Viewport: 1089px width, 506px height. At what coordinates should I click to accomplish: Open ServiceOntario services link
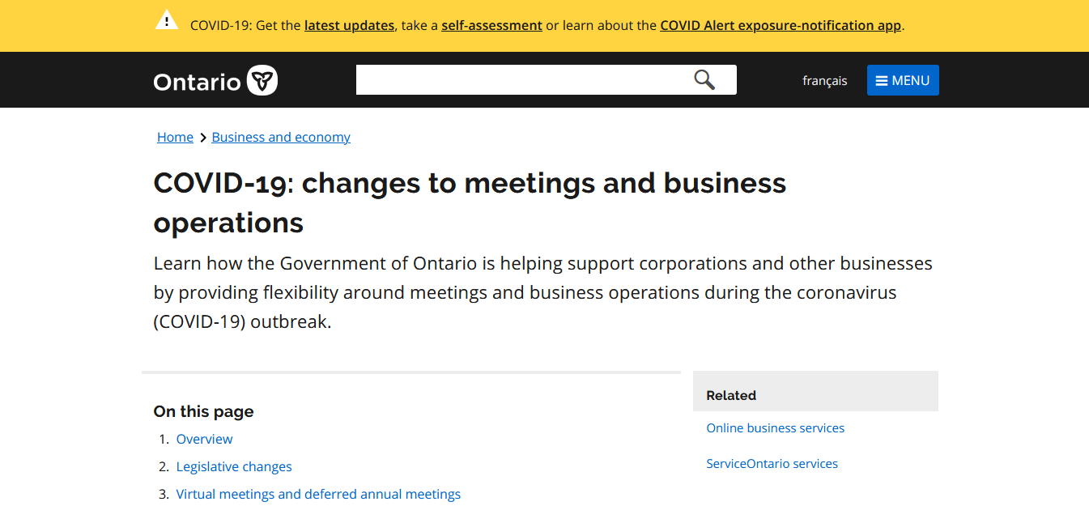point(772,463)
